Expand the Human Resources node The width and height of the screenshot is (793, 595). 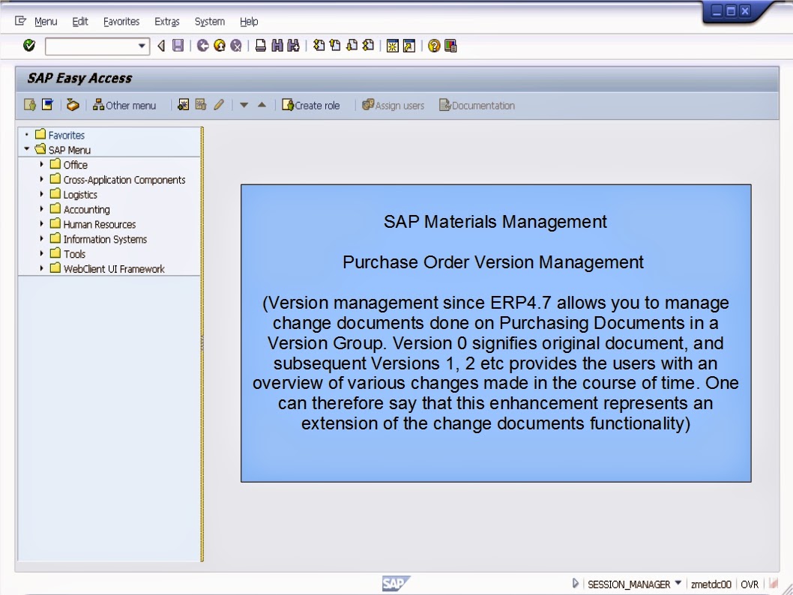pyautogui.click(x=41, y=223)
